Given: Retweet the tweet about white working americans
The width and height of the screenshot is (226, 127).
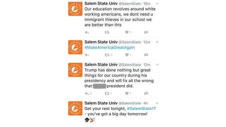Looking at the screenshot, I should point(107,32).
